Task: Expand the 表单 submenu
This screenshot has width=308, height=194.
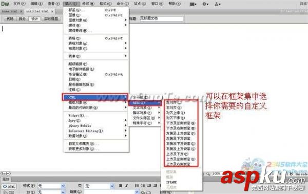Action: 96,56
